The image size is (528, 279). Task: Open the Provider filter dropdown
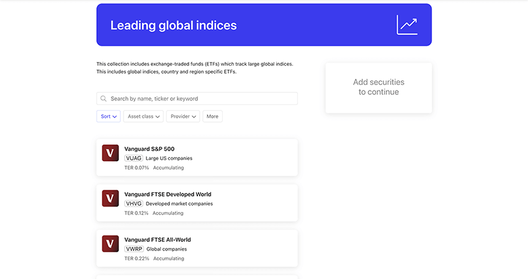tap(183, 117)
